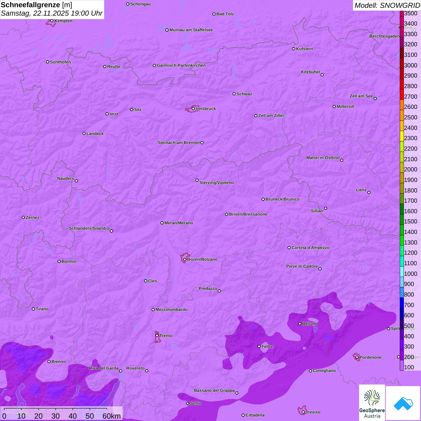Click the Nauders location dot
This screenshot has width=421, height=421.
76,181
